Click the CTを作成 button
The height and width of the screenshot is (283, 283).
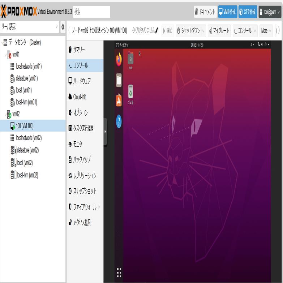(248, 12)
